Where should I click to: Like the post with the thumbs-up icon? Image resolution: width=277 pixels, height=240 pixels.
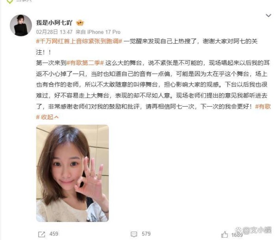(224, 234)
